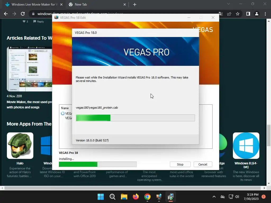Click the forward navigation arrow in Chrome
Viewport: 271px width, 203px height.
click(14, 14)
